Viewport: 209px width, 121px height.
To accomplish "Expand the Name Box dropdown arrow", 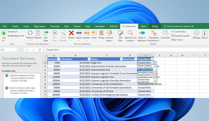I will pos(16,49).
